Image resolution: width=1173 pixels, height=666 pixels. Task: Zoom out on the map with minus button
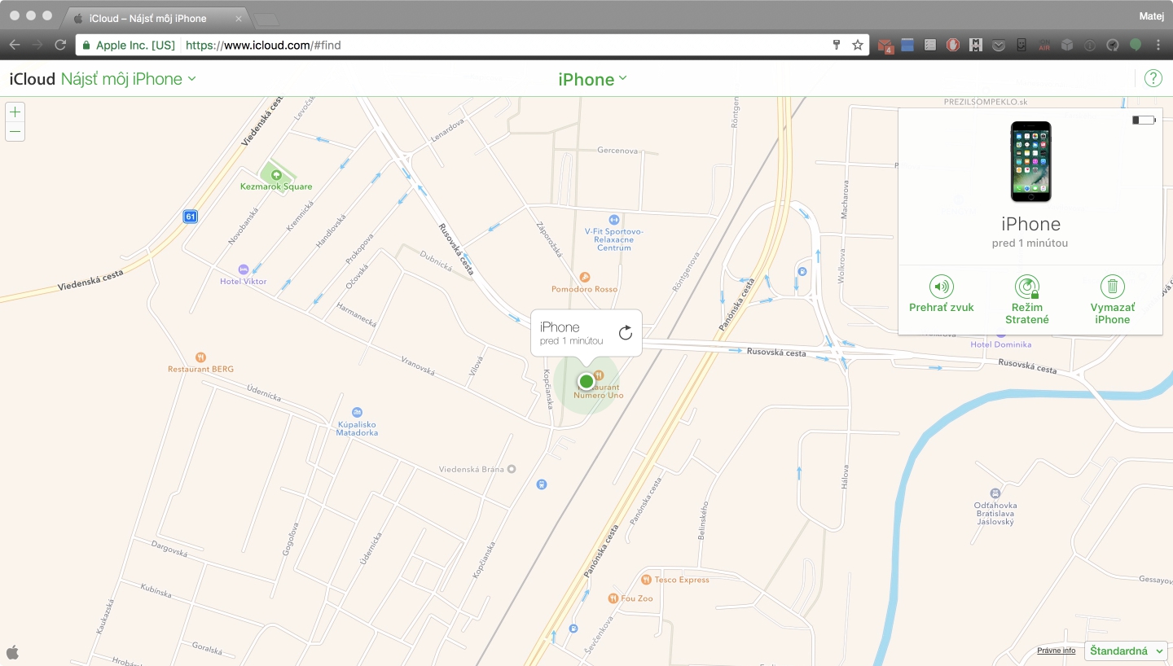15,131
